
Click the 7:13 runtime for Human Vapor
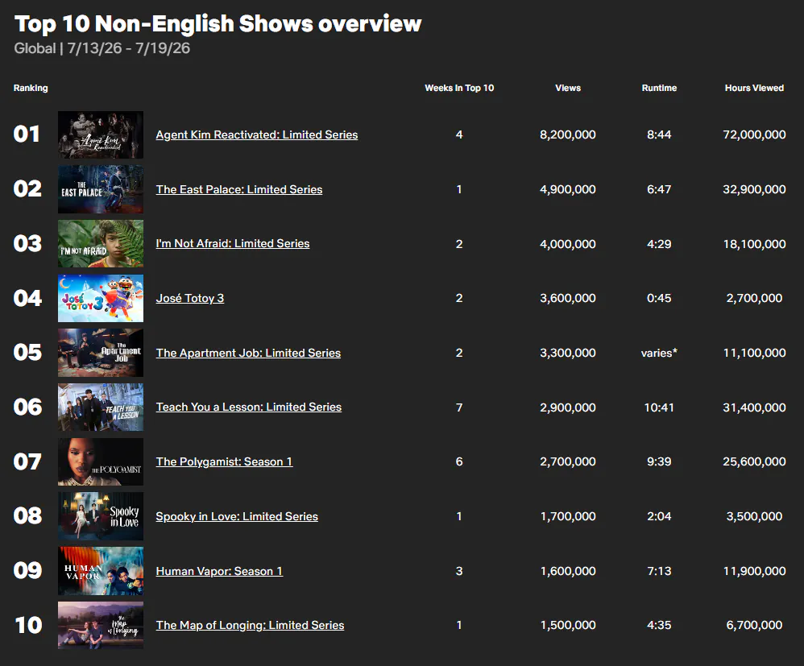point(660,571)
